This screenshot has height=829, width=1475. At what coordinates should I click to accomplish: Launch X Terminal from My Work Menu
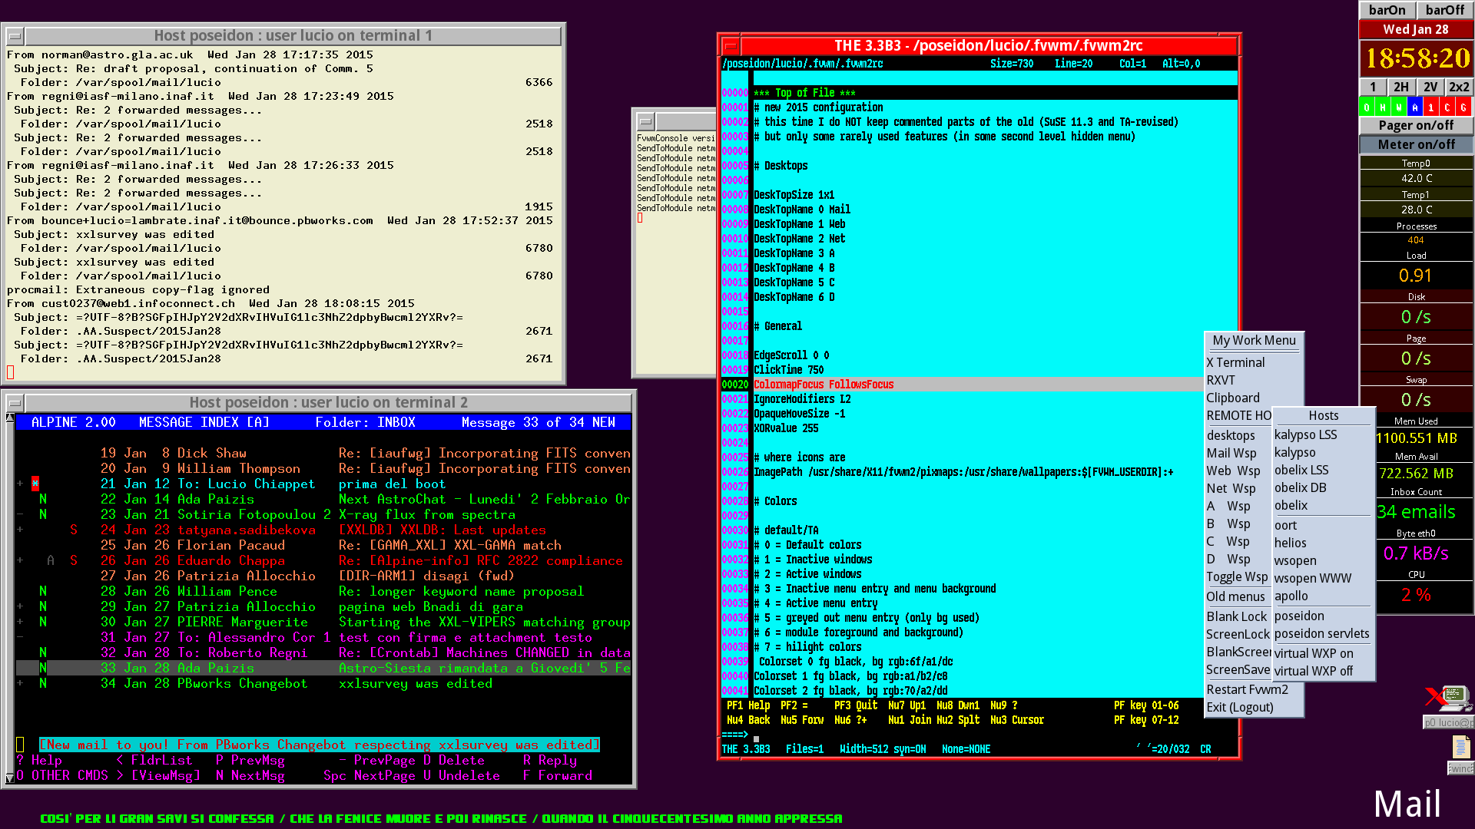point(1254,362)
